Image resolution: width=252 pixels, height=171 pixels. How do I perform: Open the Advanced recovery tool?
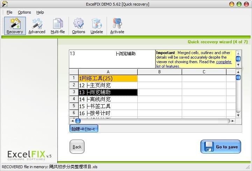coord(37,26)
